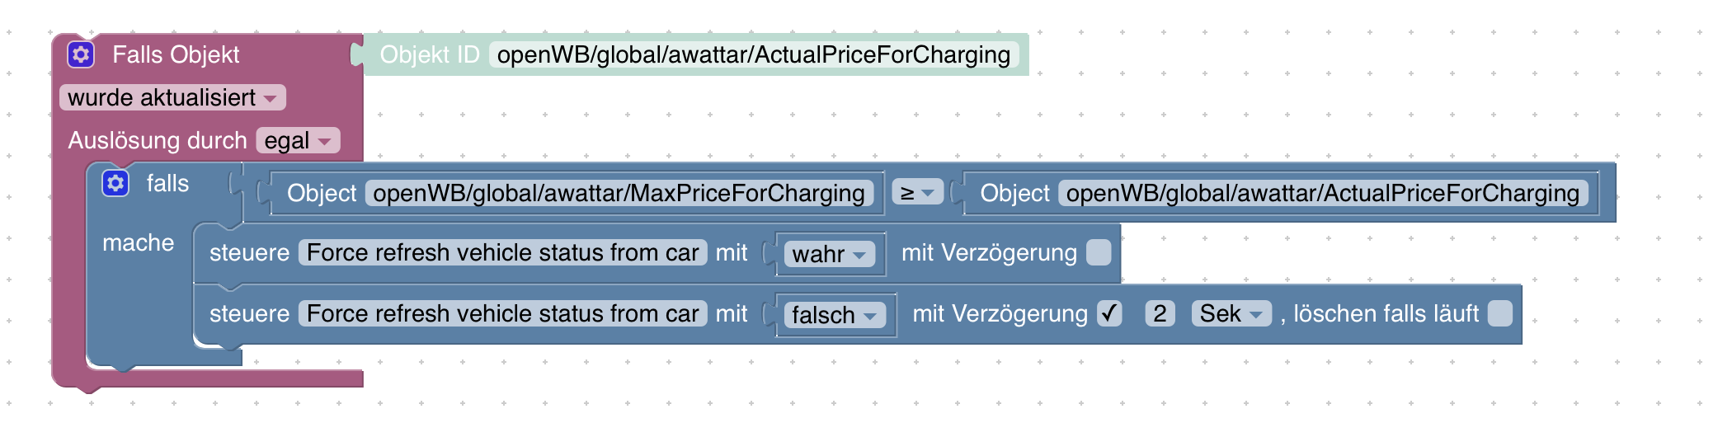Toggle the "löschen falls läuft" checkbox
The image size is (1732, 437).
1499,313
